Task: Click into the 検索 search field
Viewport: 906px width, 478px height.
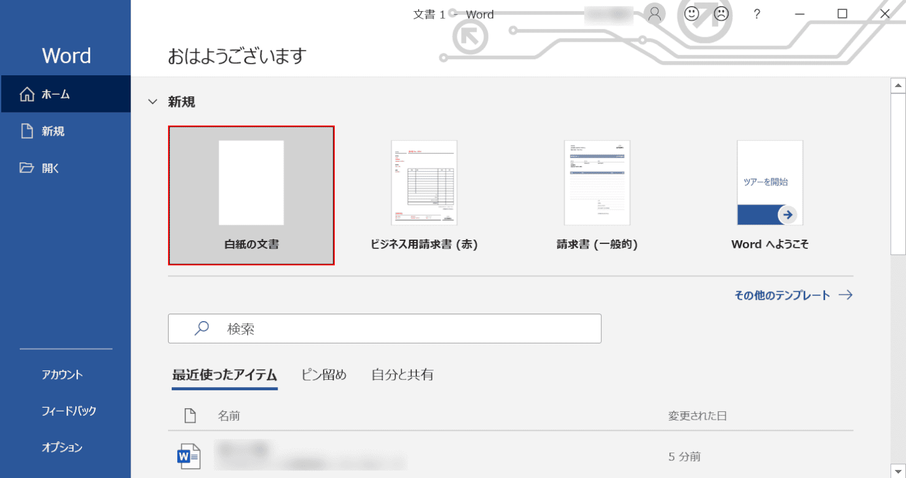Action: coord(385,329)
